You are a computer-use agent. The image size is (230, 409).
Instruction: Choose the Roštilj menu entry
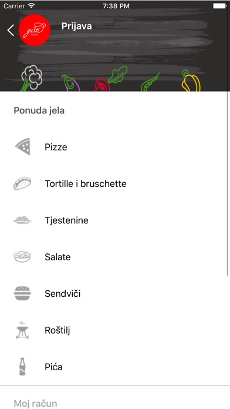pos(114,330)
